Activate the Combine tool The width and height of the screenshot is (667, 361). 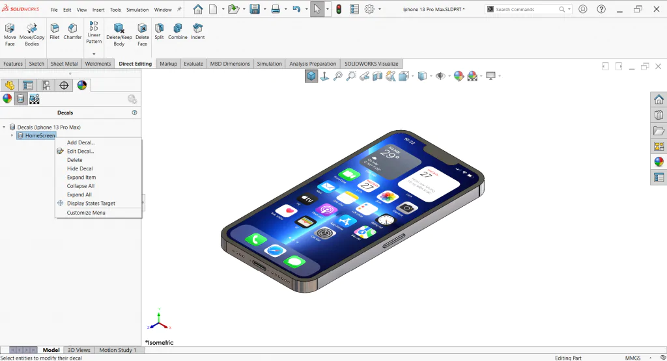click(177, 32)
